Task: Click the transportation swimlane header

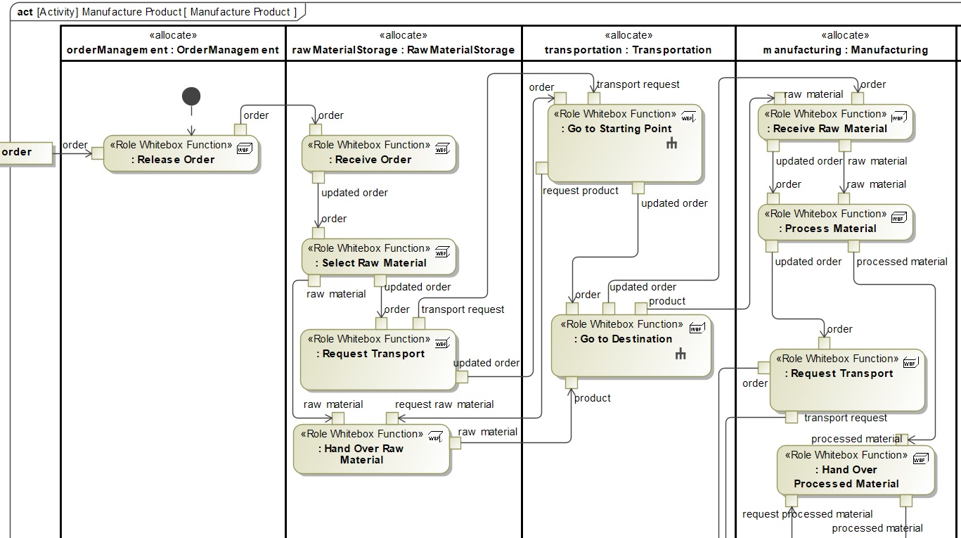Action: (x=628, y=44)
